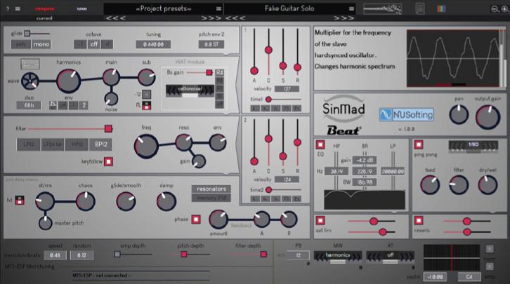Click the wave selector knob
This screenshot has width=510, height=284.
coord(30,81)
